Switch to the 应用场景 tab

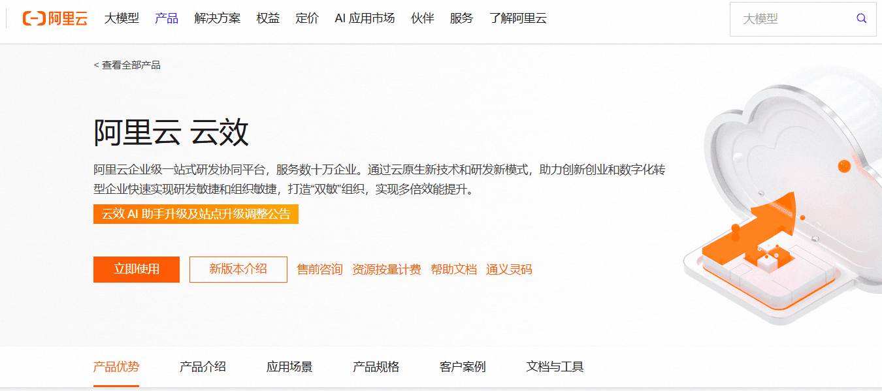pos(289,367)
